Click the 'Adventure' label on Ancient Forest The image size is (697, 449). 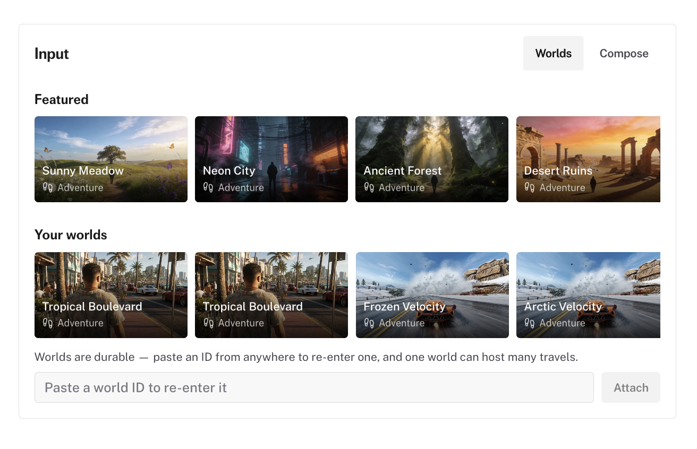(x=401, y=187)
